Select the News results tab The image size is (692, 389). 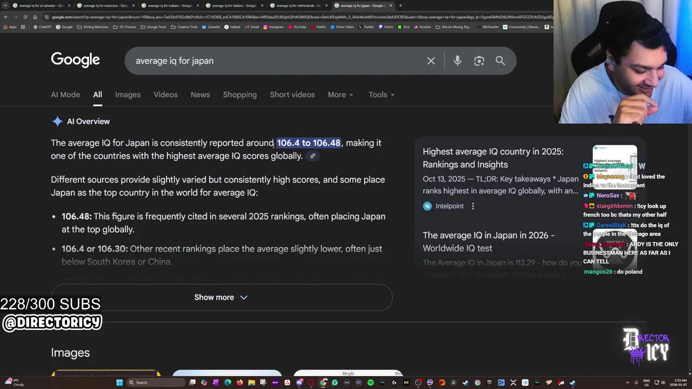pos(200,95)
